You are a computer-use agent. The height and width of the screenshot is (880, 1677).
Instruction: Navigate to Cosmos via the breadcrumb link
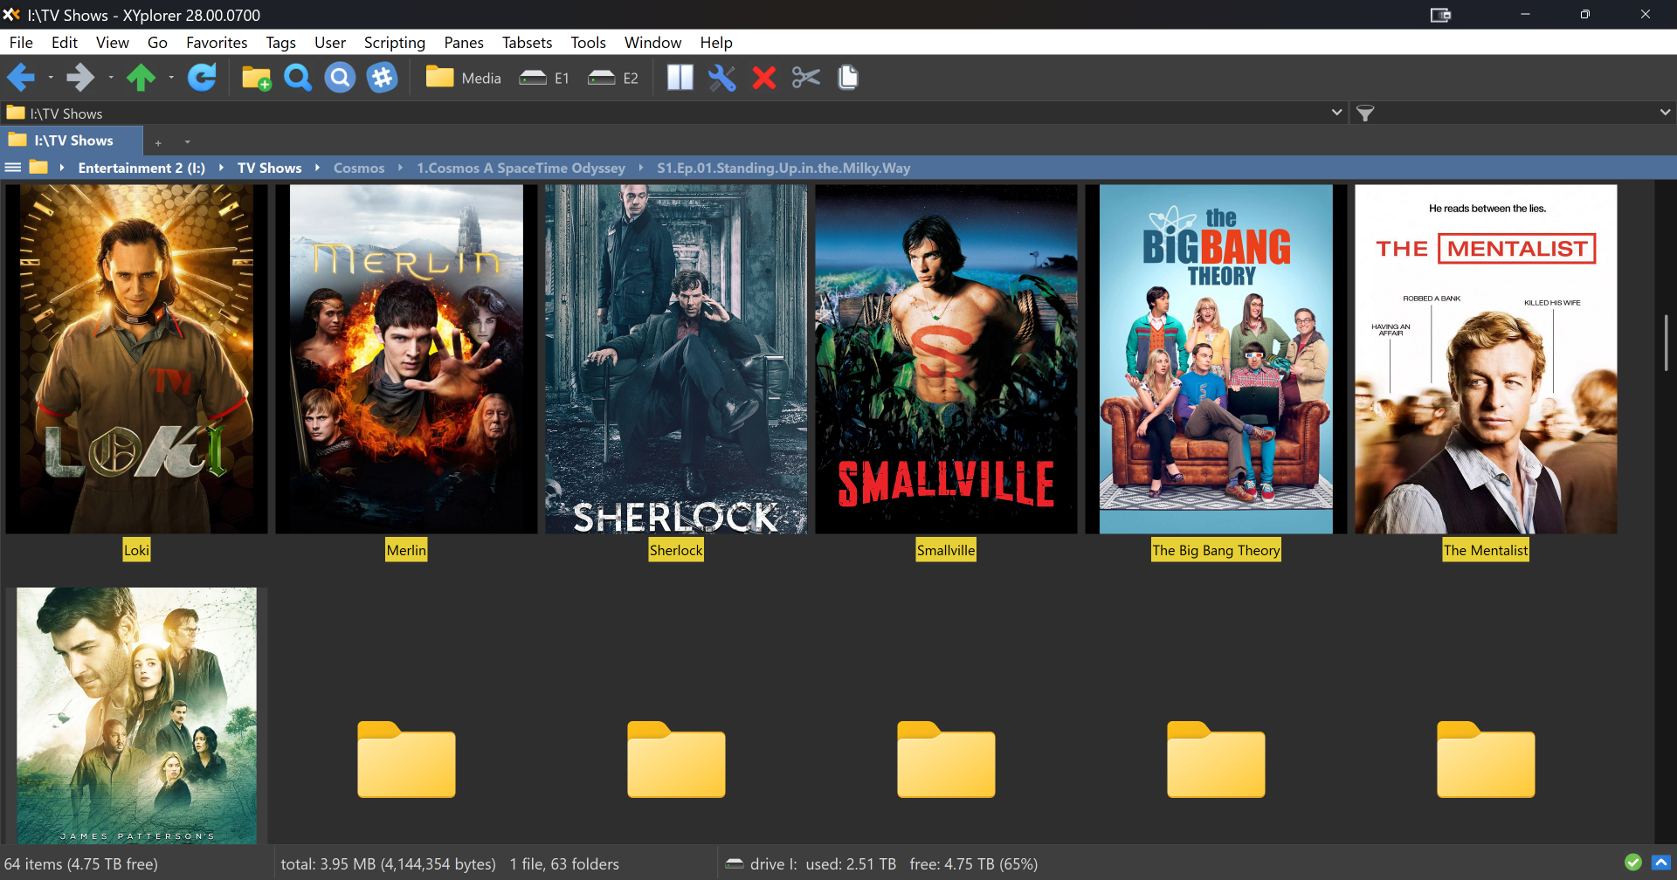pos(359,168)
